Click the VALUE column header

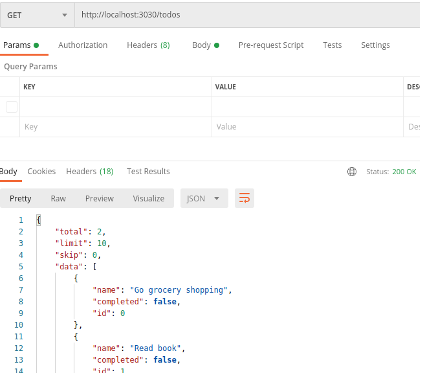click(x=226, y=87)
